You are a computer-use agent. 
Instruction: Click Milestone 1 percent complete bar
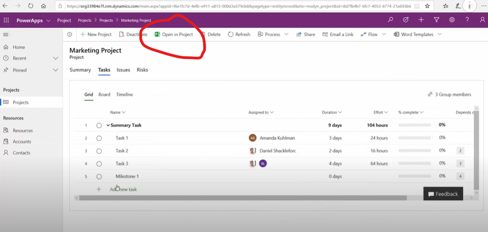pos(415,176)
